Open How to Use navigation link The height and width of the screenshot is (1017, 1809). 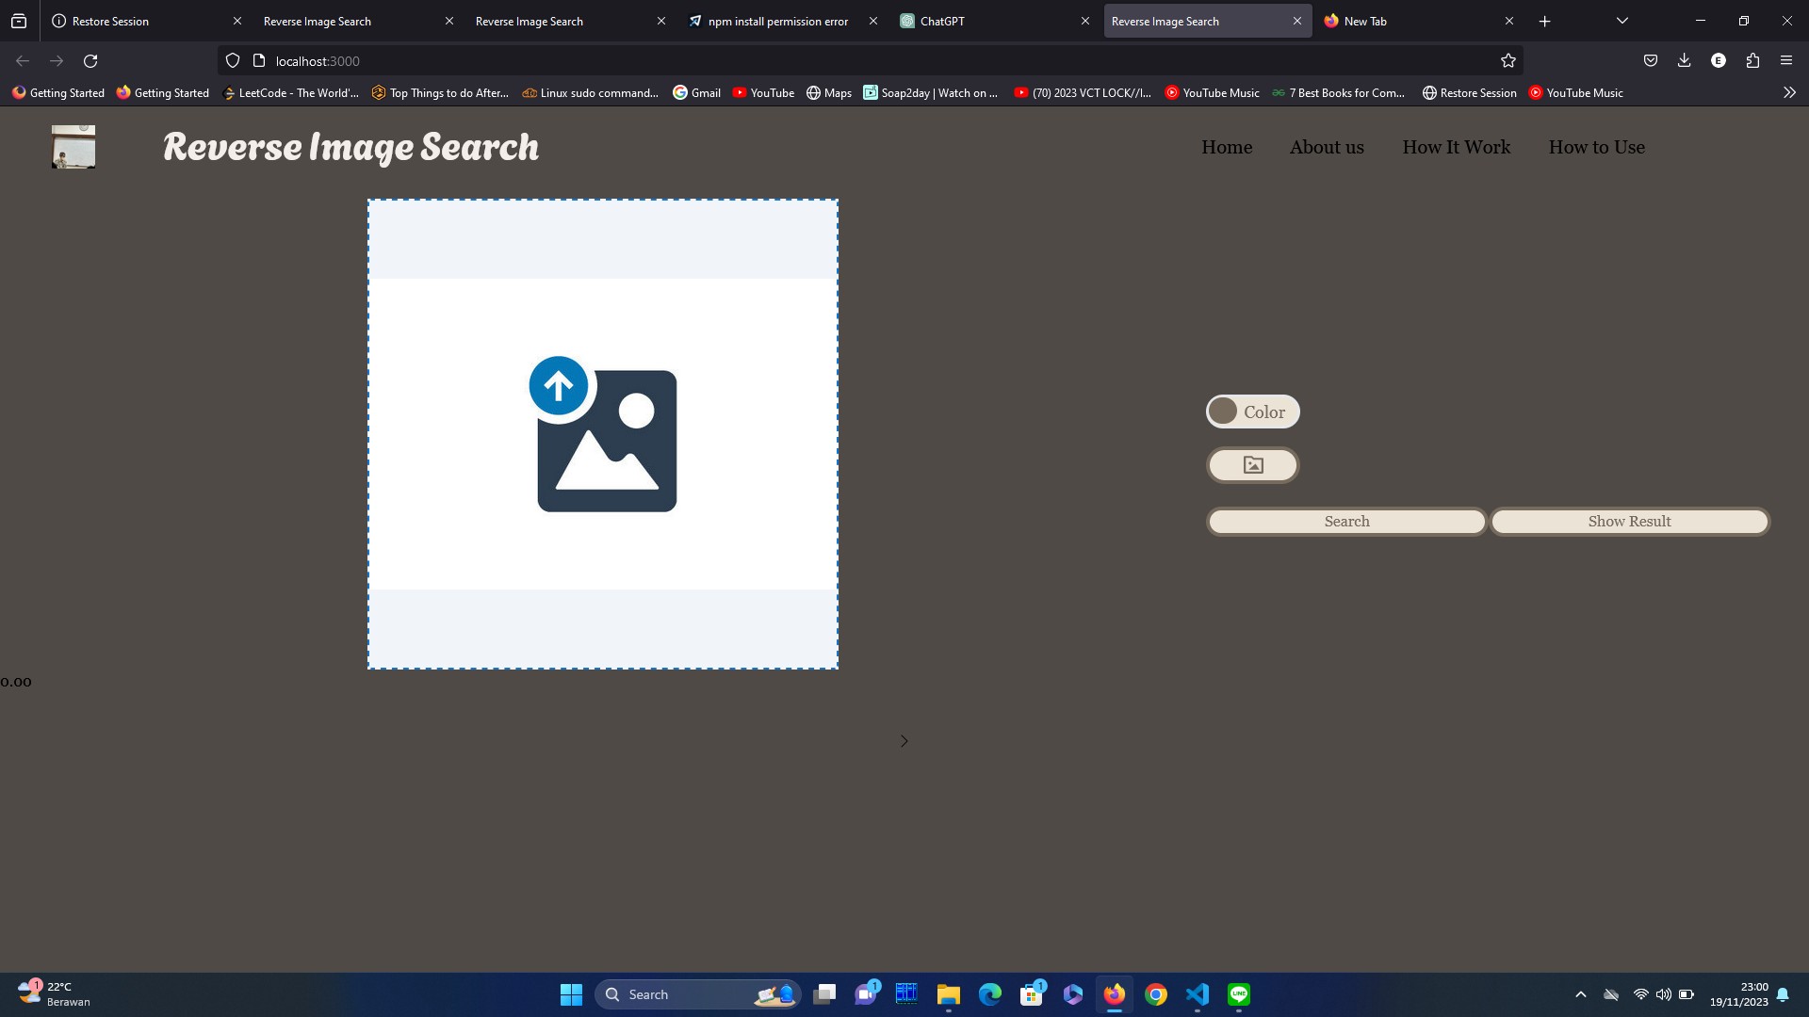click(x=1596, y=147)
